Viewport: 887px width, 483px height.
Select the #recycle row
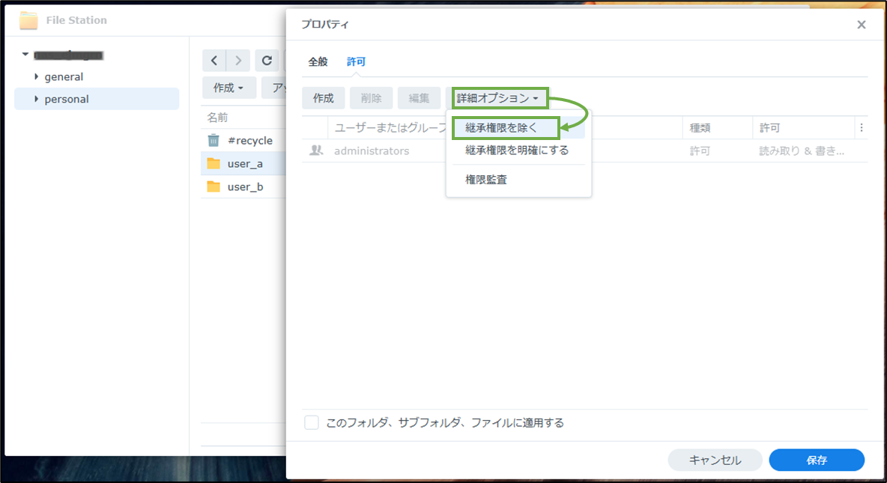coord(243,140)
